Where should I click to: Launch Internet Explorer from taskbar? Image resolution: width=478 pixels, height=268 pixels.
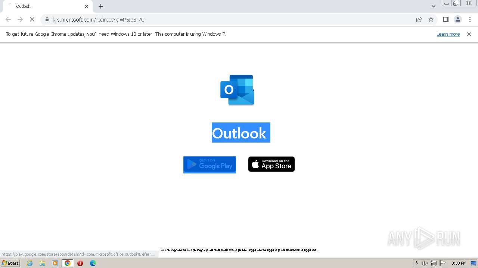[30, 263]
